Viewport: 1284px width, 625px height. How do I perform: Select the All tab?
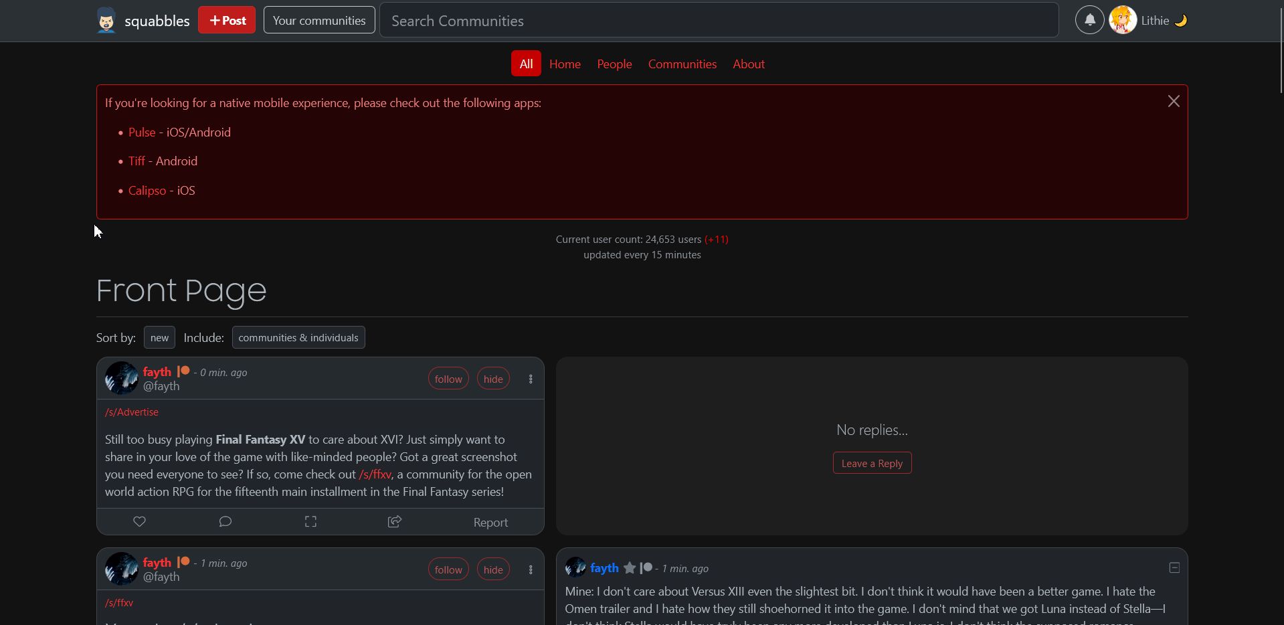coord(526,64)
